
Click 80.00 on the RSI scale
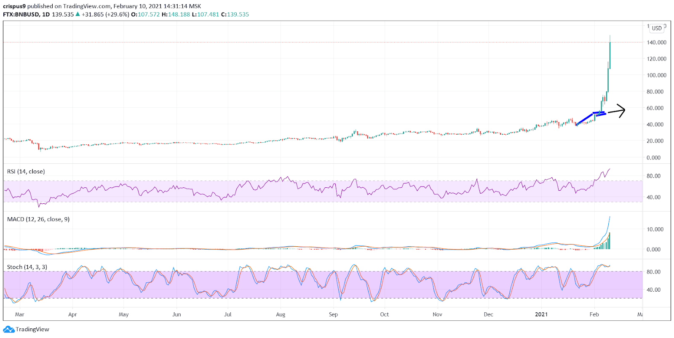coord(654,176)
